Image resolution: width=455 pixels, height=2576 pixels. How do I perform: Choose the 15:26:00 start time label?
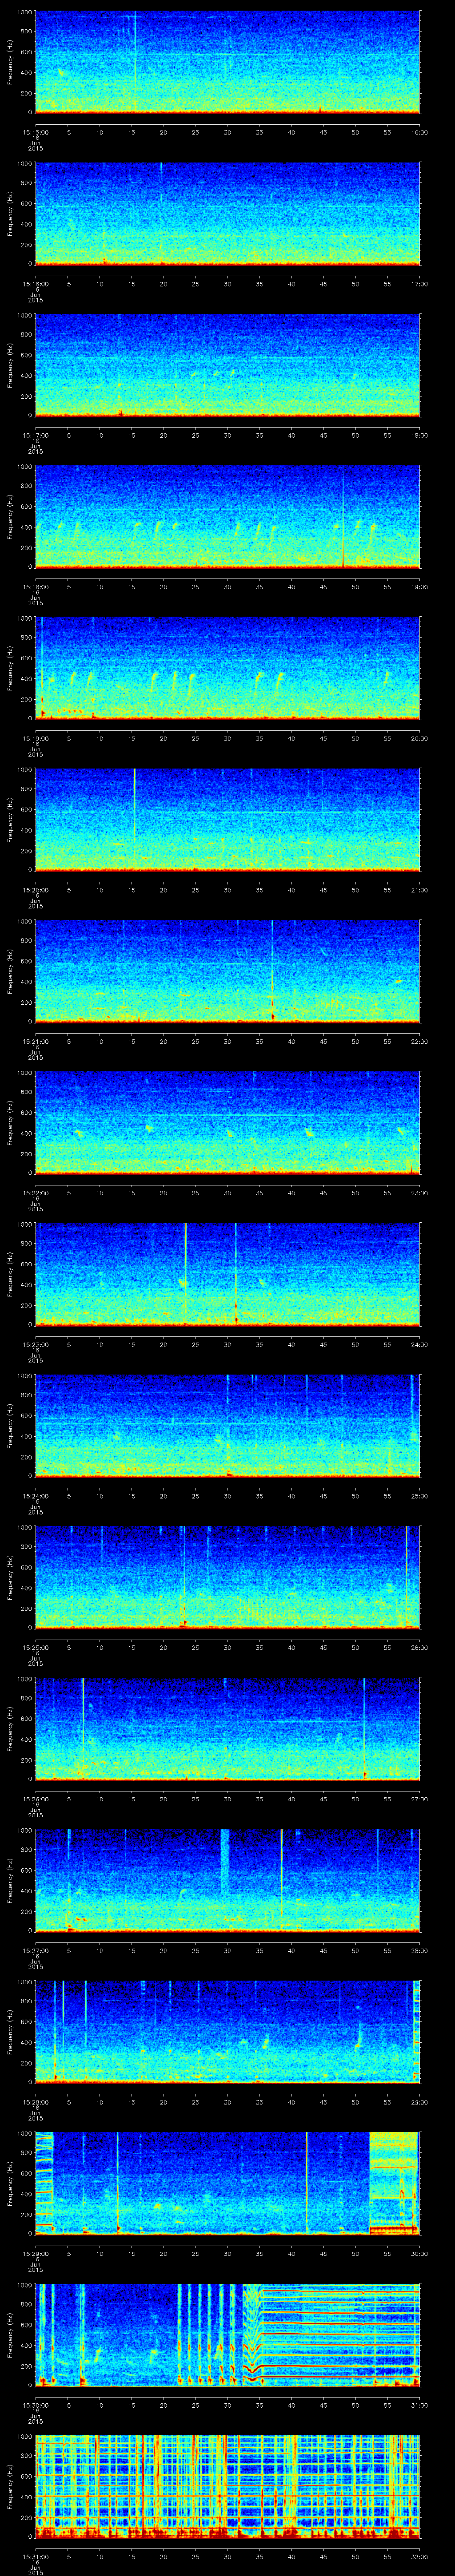[35, 1799]
